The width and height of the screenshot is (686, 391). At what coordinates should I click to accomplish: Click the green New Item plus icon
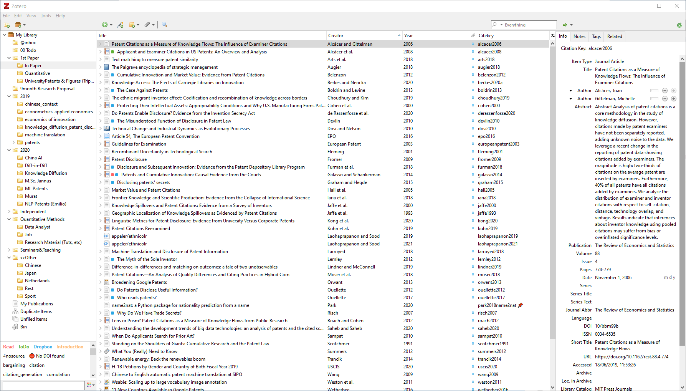point(105,25)
